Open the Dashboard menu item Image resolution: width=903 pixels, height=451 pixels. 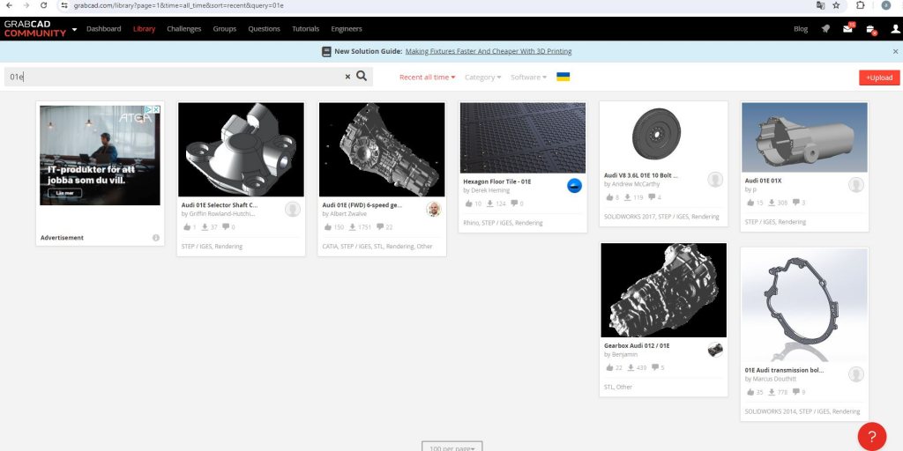tap(104, 29)
